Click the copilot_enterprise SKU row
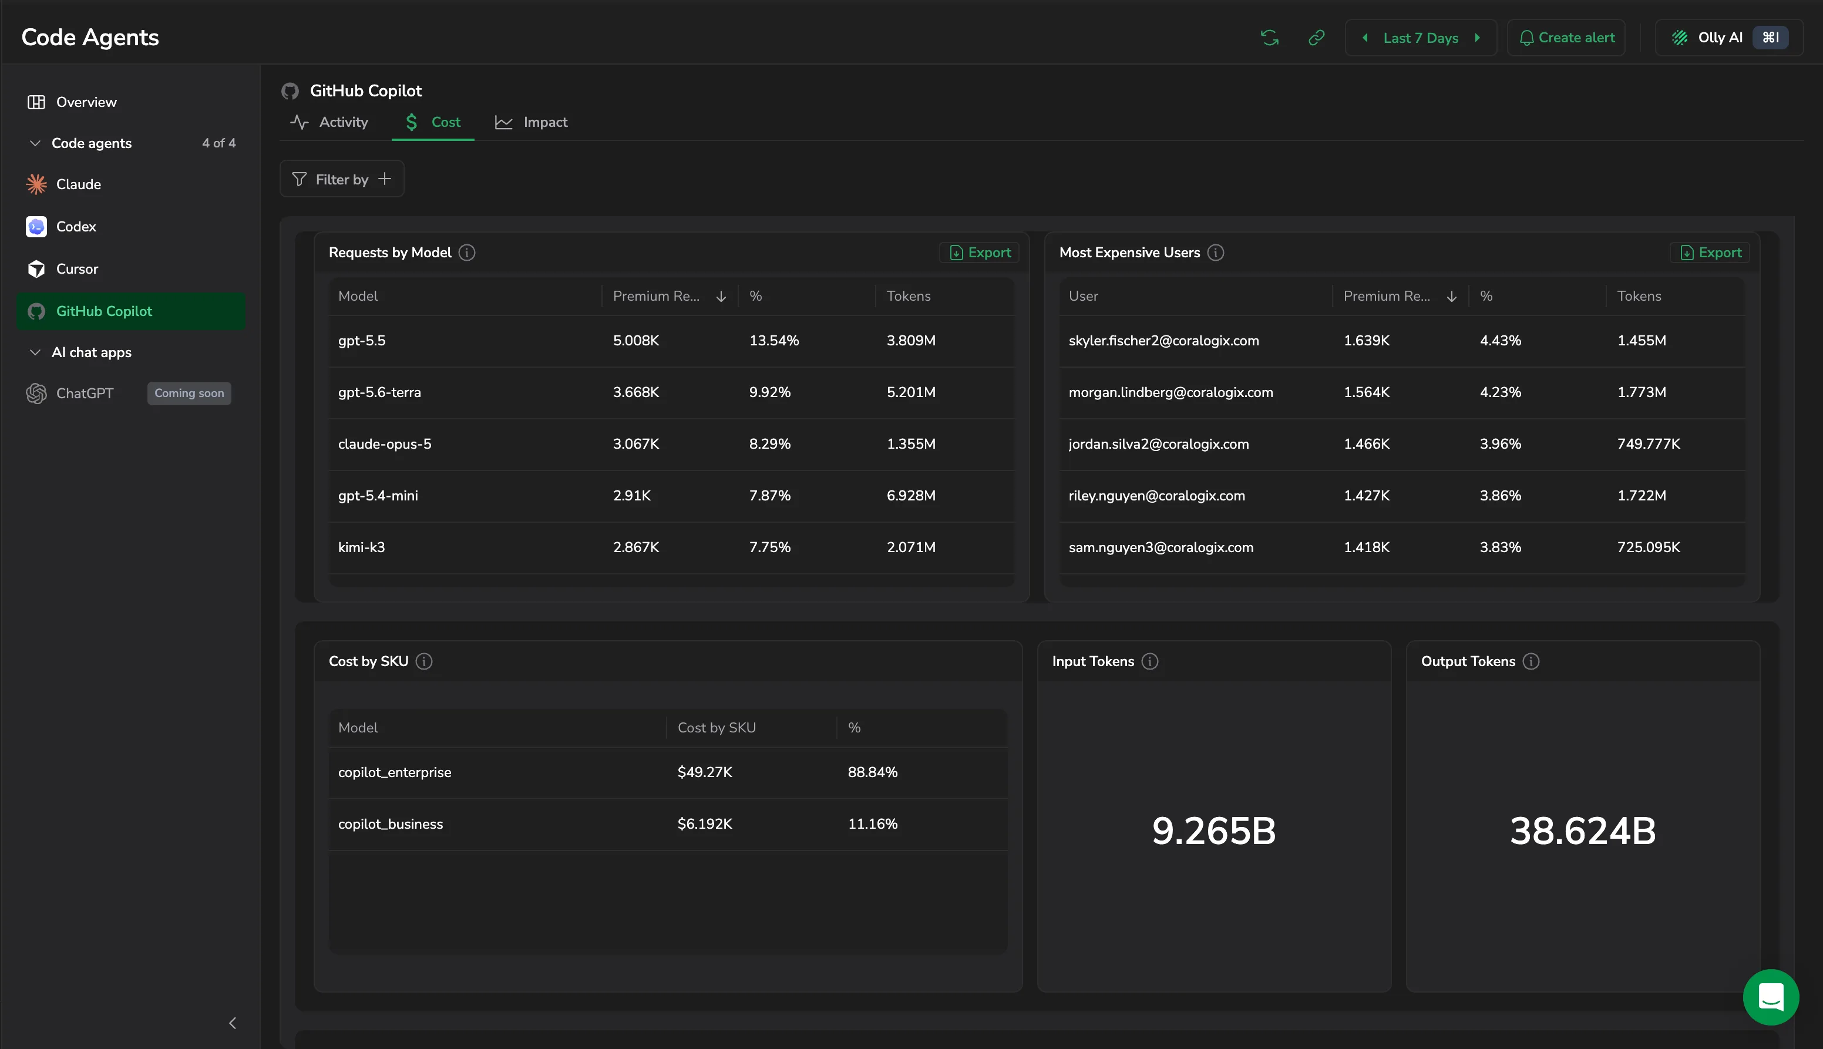This screenshot has width=1823, height=1049. click(x=668, y=772)
